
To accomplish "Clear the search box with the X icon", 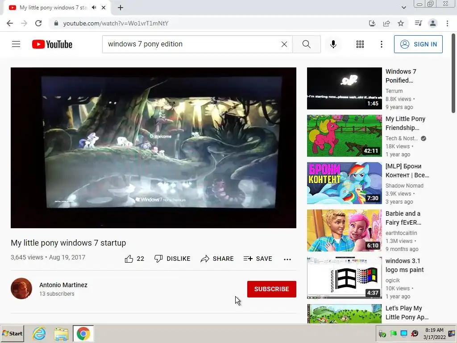I will 284,44.
